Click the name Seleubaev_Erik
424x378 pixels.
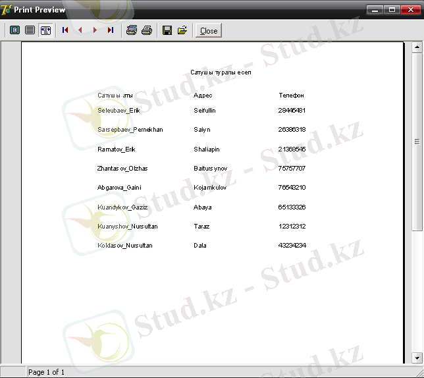119,111
